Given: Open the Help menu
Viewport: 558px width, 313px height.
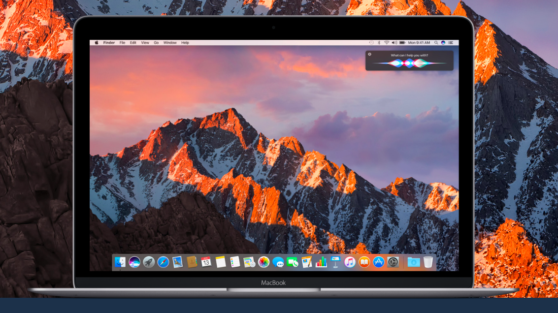Looking at the screenshot, I should 185,43.
